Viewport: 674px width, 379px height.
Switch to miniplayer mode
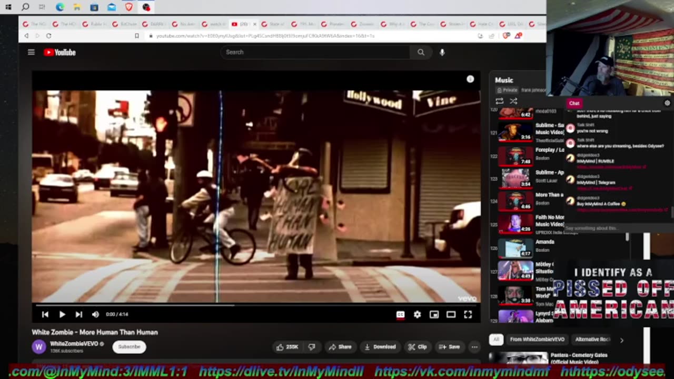click(434, 314)
